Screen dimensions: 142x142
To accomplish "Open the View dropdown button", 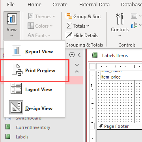I will (12, 26).
